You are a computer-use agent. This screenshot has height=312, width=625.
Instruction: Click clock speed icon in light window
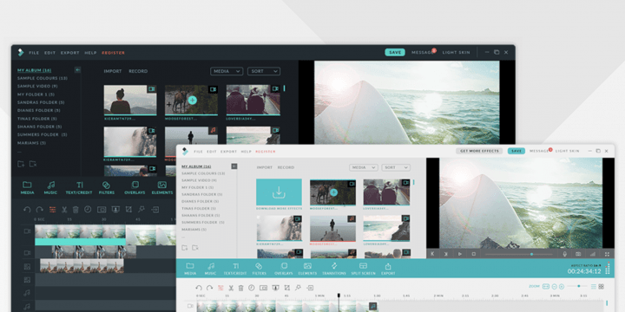coord(252,288)
